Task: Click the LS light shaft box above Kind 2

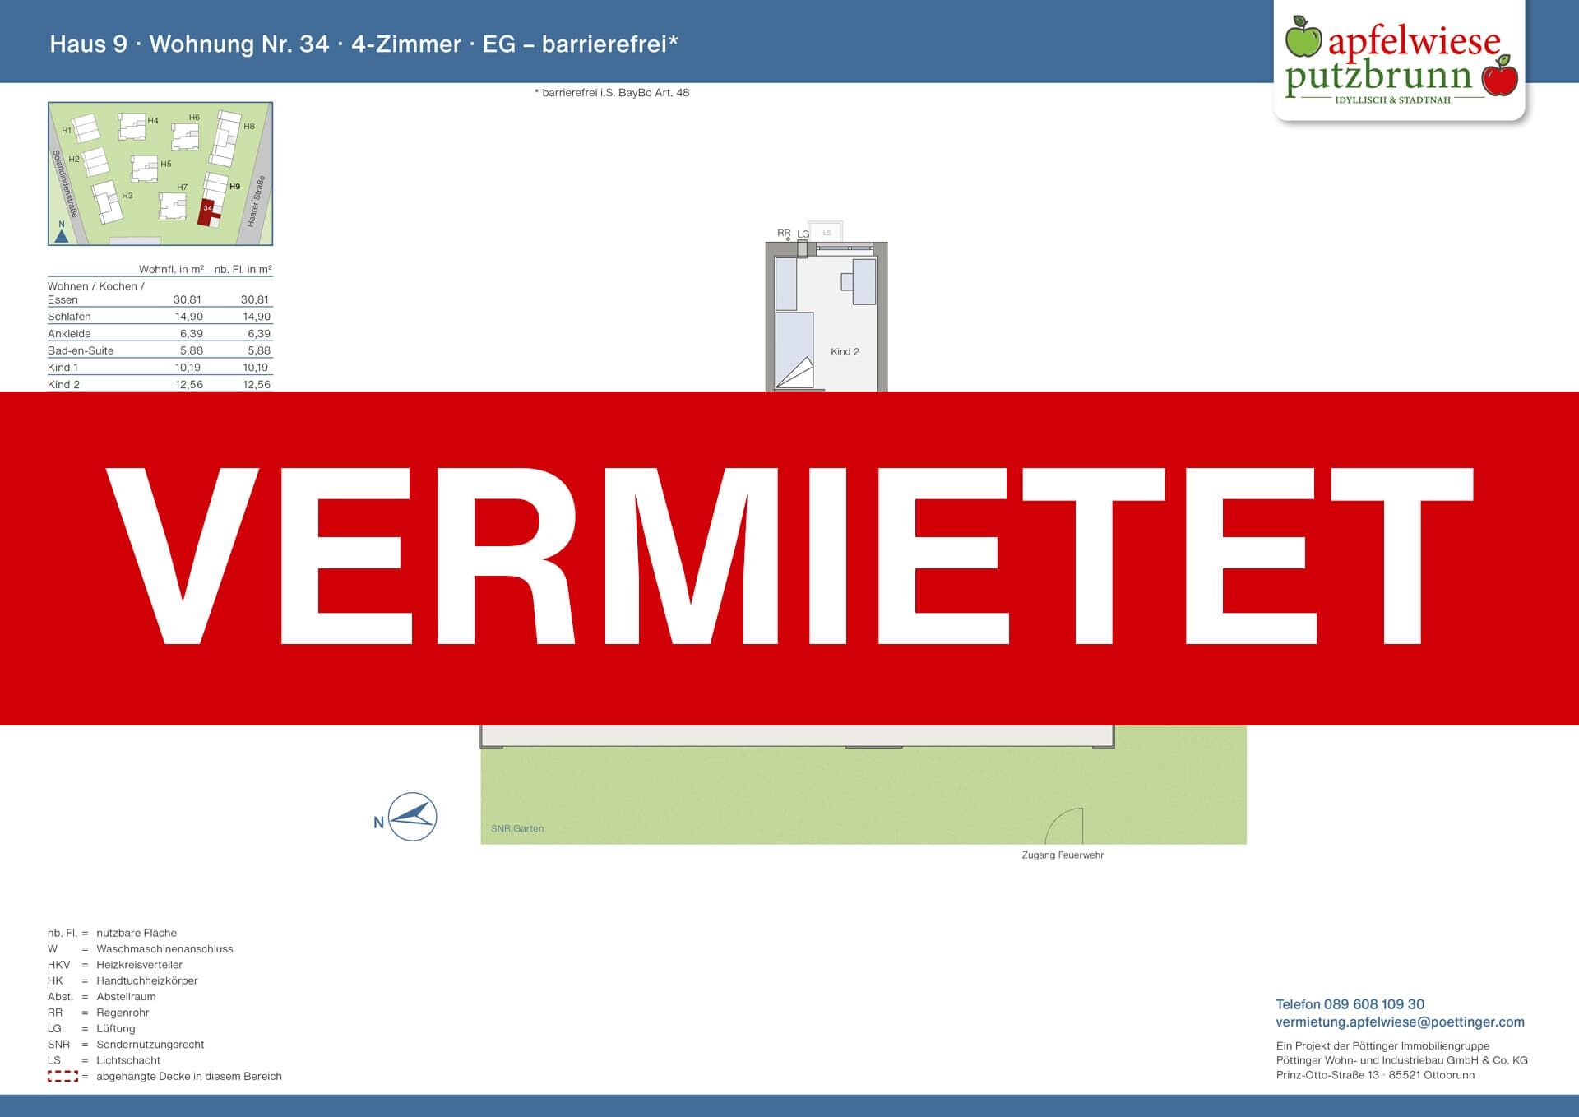Action: [x=827, y=233]
